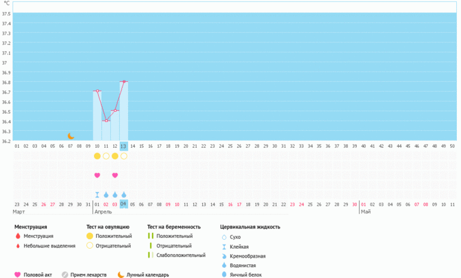The height and width of the screenshot is (278, 461).
Task: Click the empty ovulation test circle on day 13
Action: [124, 156]
